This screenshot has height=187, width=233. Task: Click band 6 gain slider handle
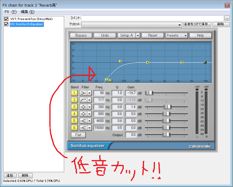[x=166, y=128]
